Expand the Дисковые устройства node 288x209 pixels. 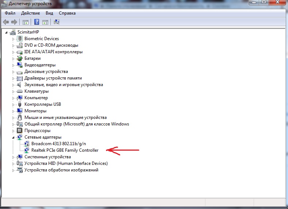click(13, 72)
